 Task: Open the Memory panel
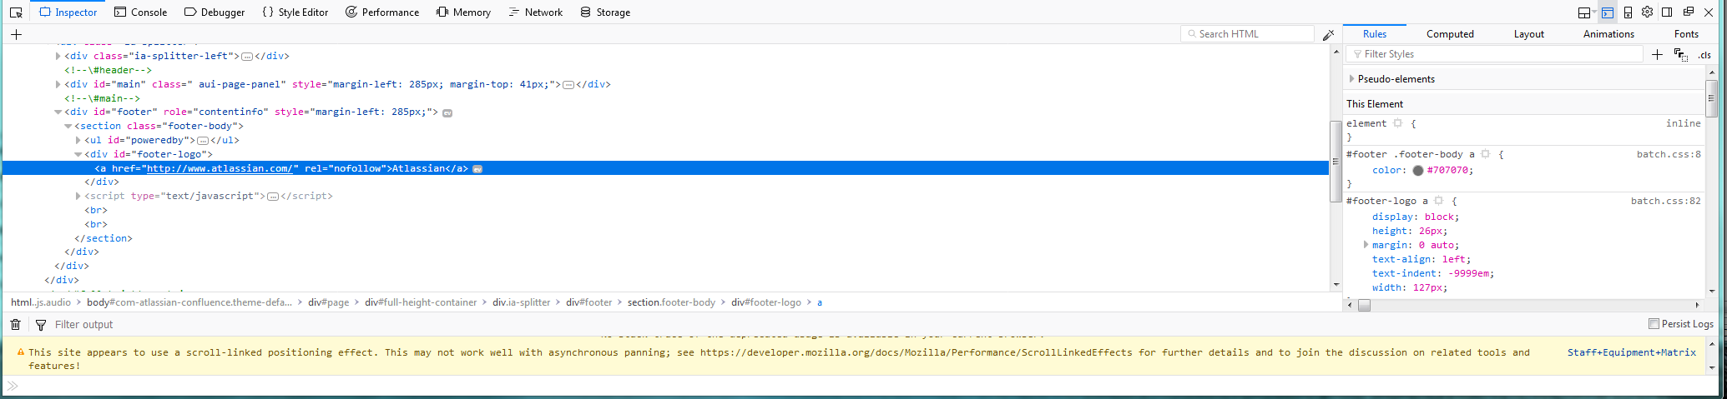[463, 12]
